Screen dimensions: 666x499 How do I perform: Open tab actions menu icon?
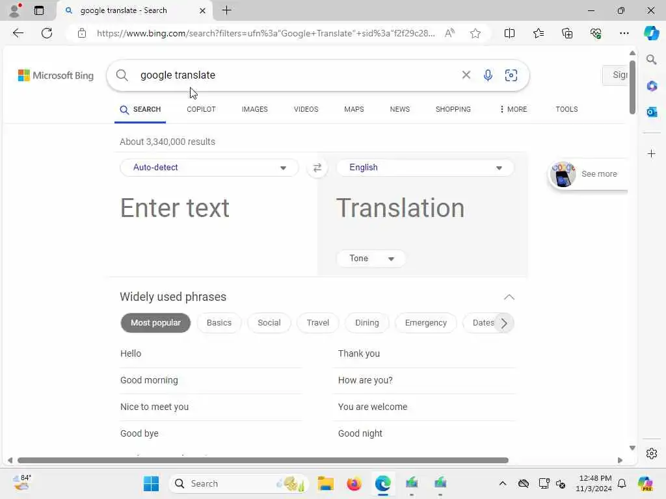pyautogui.click(x=38, y=10)
